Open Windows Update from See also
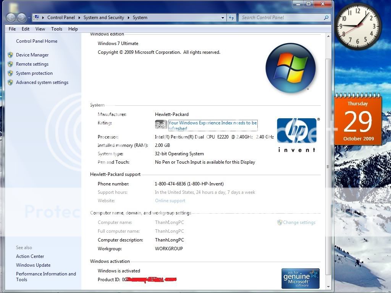 [x=33, y=265]
